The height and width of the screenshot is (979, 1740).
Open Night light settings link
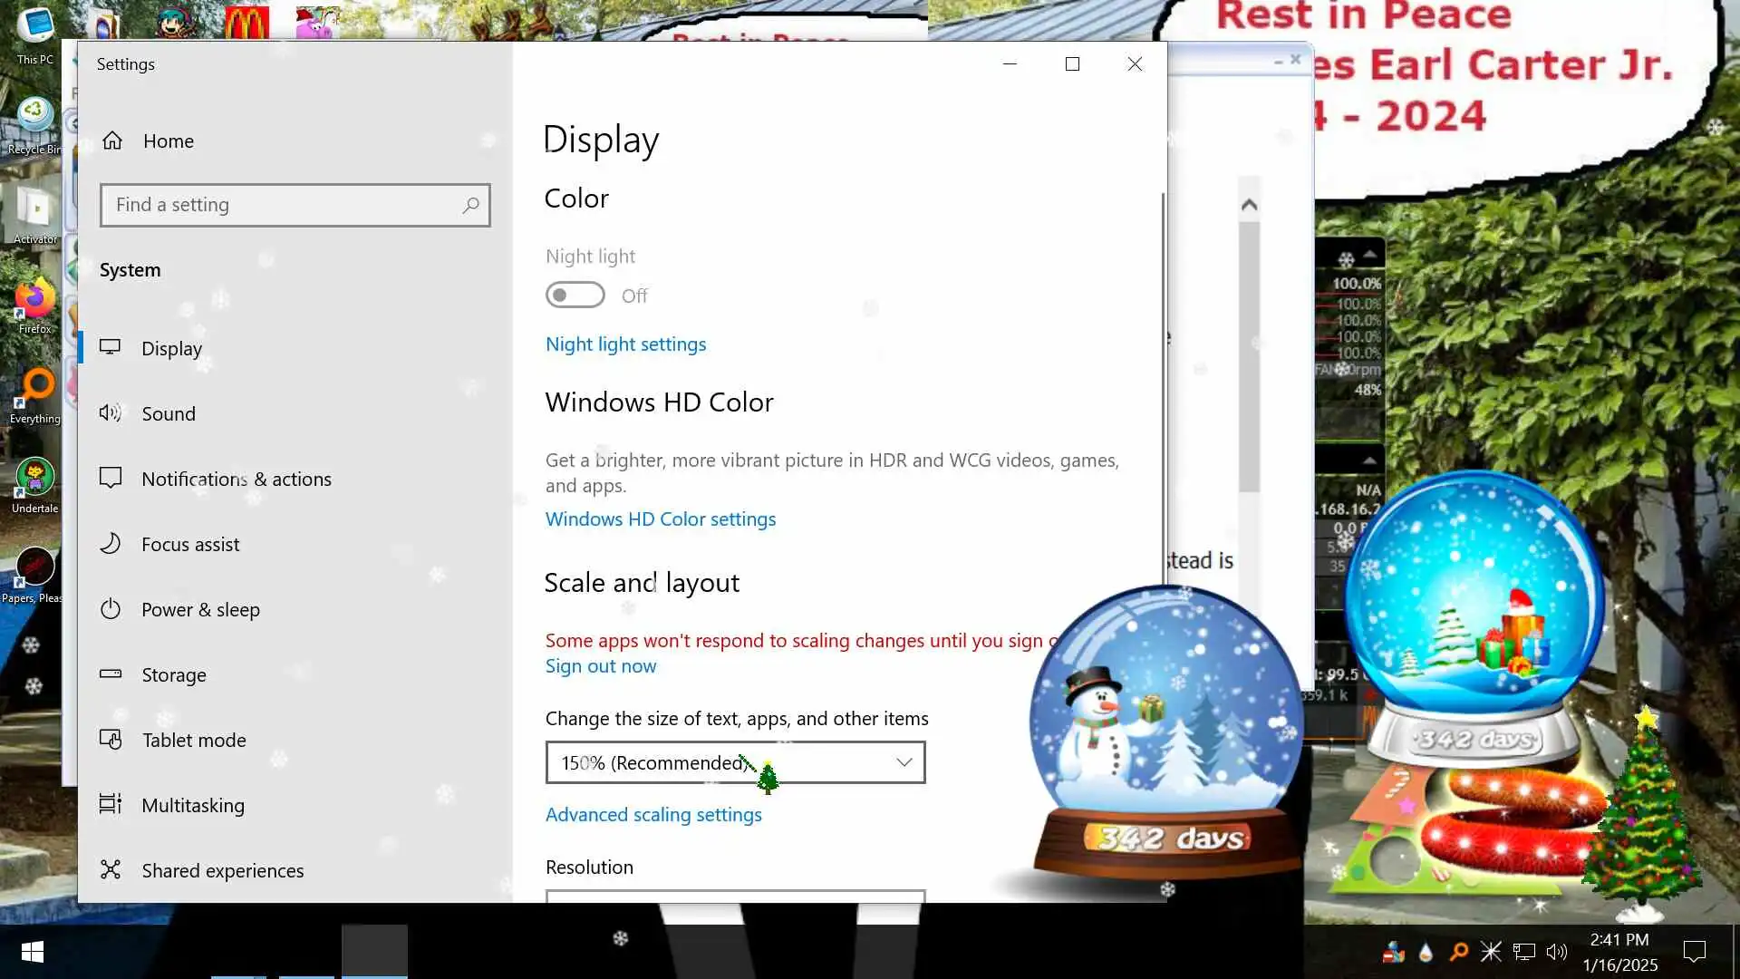coord(625,344)
